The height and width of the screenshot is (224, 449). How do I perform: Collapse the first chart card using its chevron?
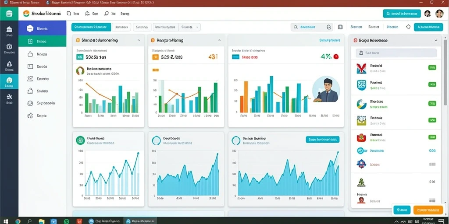[x=139, y=41]
